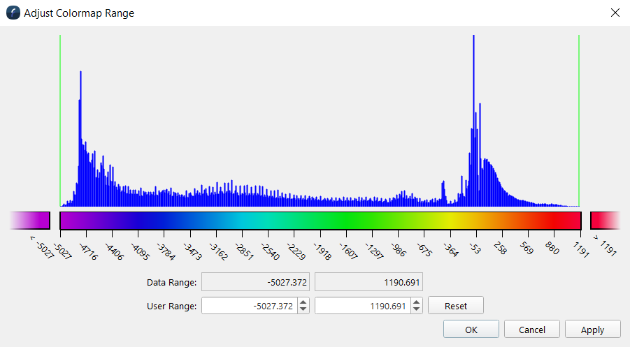
Task: Click the right green maximum range marker line
Action: 579,119
